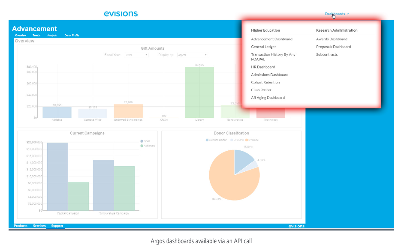Open the Support footer tab

click(57, 226)
